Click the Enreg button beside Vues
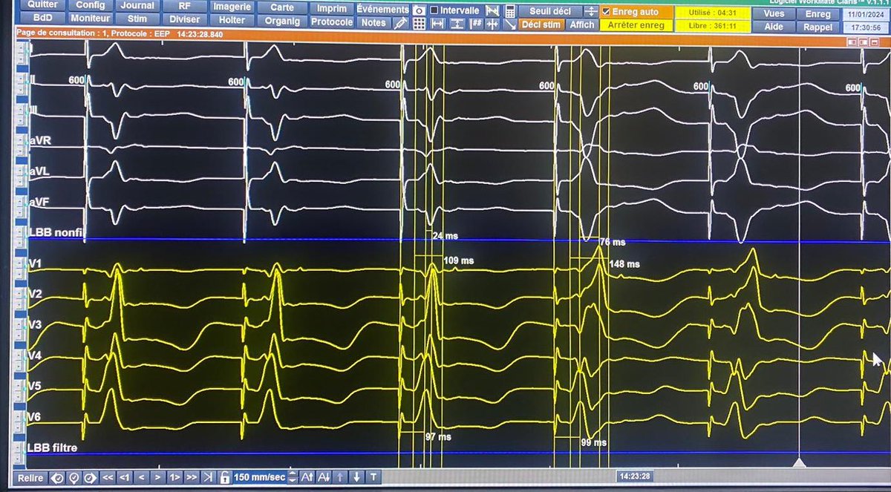 (817, 14)
